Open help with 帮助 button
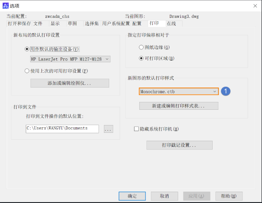Screen dimensions: 262x203 coord(229,196)
